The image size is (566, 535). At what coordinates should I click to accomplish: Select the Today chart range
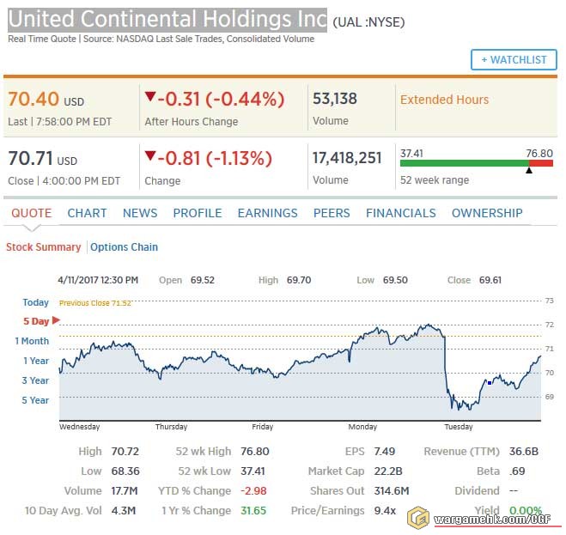[x=35, y=302]
